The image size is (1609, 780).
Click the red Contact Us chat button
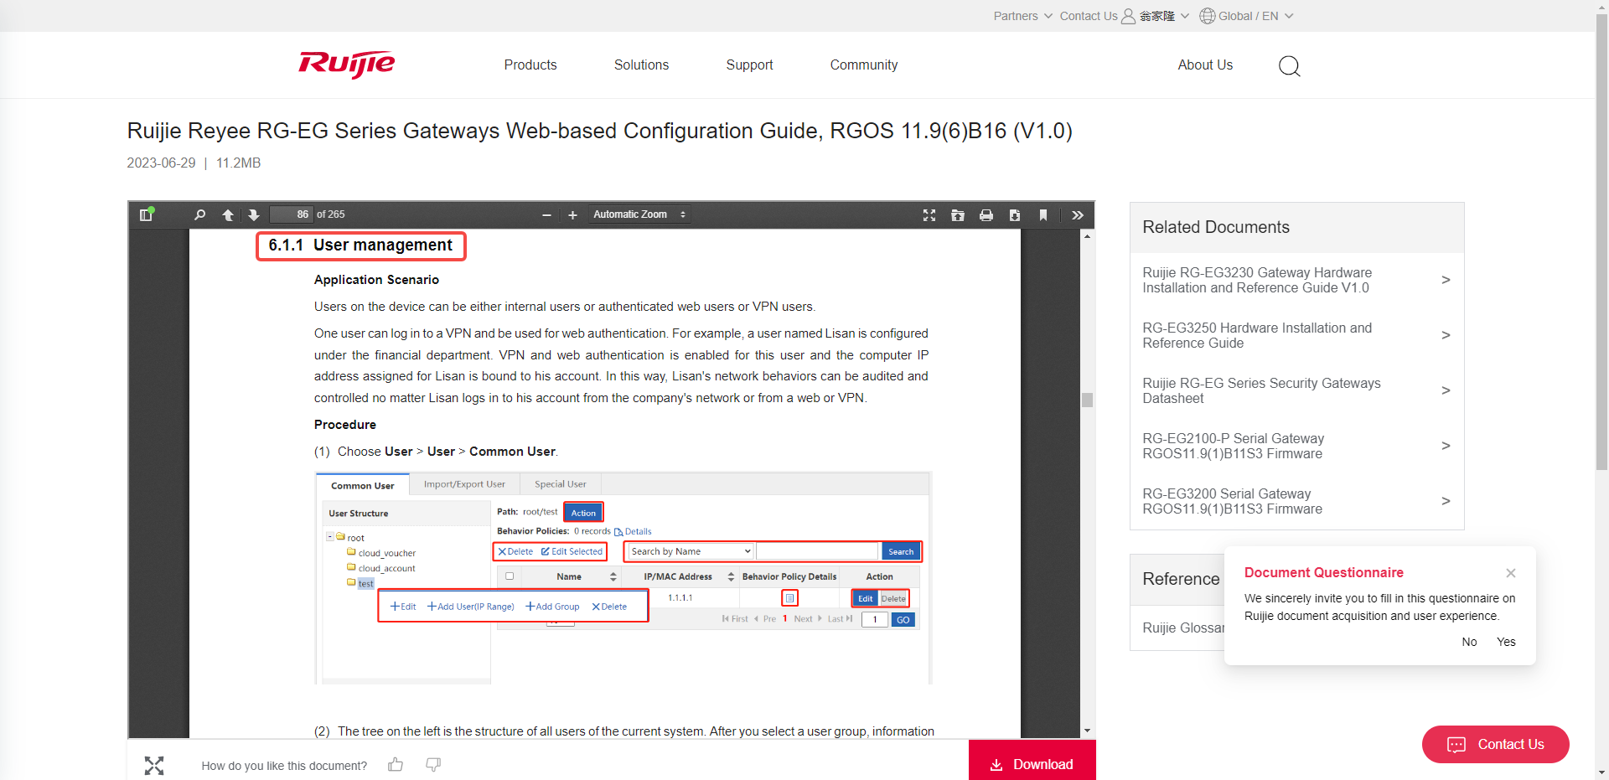(1495, 744)
